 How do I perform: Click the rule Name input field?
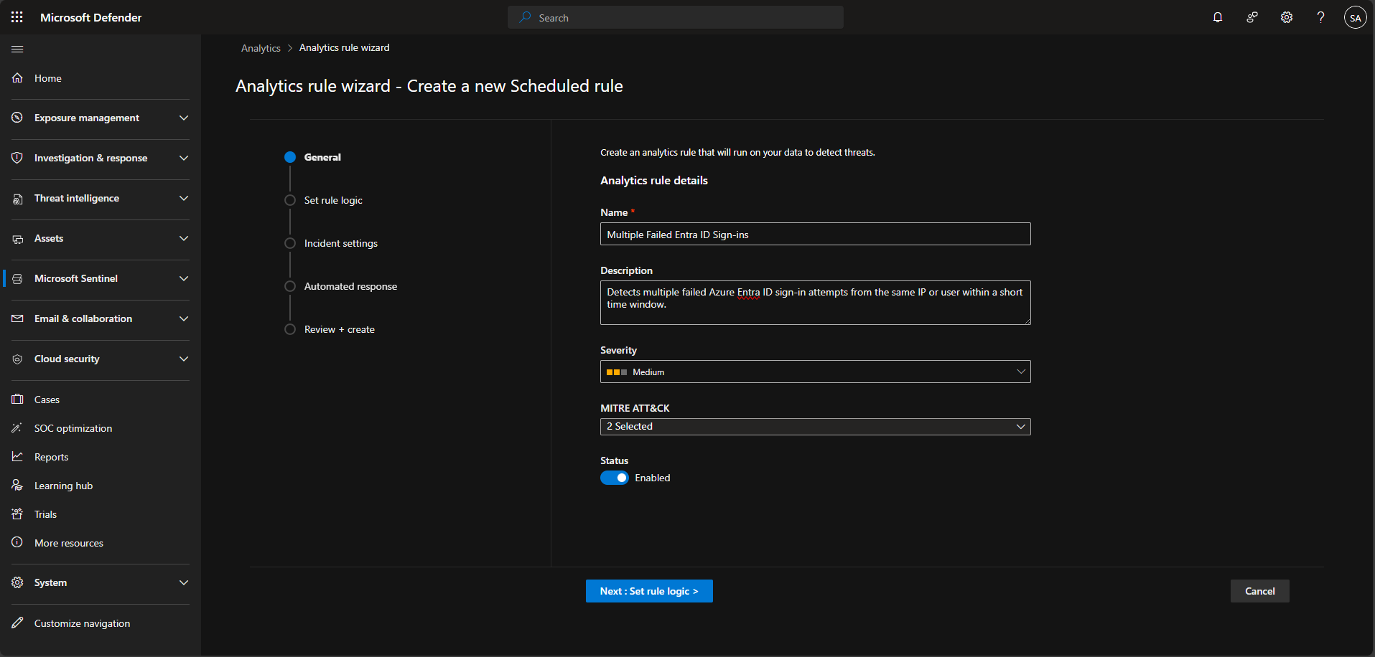815,235
